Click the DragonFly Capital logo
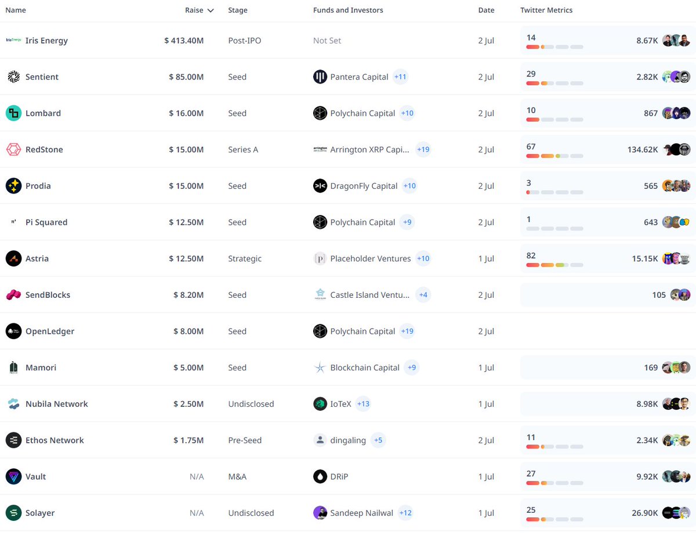 [320, 186]
